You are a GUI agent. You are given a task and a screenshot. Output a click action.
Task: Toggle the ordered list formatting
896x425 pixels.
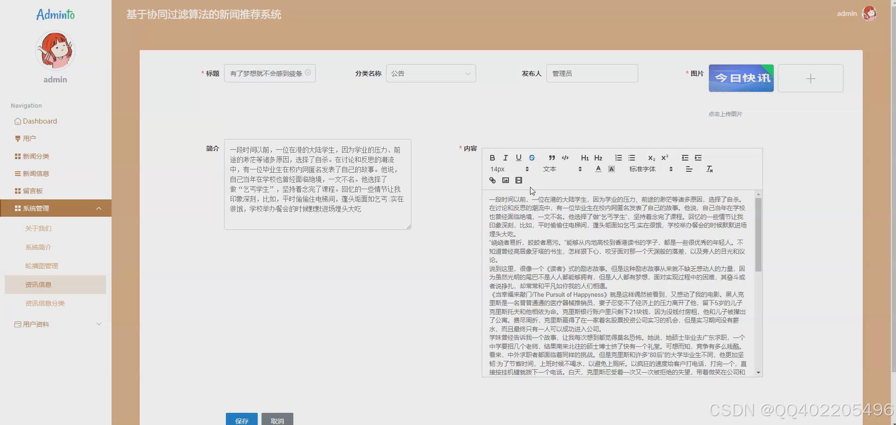click(619, 158)
